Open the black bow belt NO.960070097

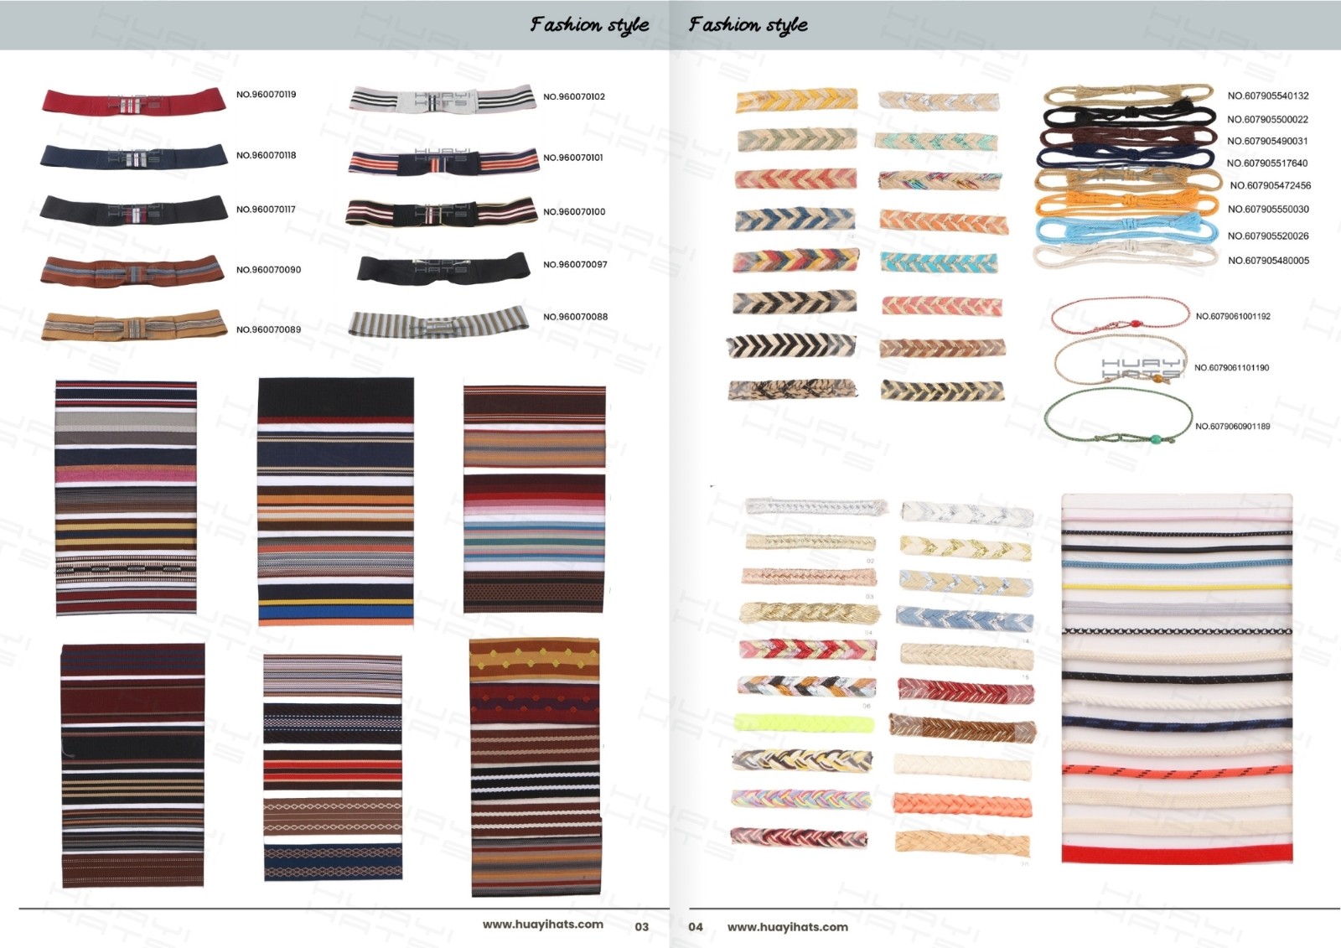tap(443, 268)
